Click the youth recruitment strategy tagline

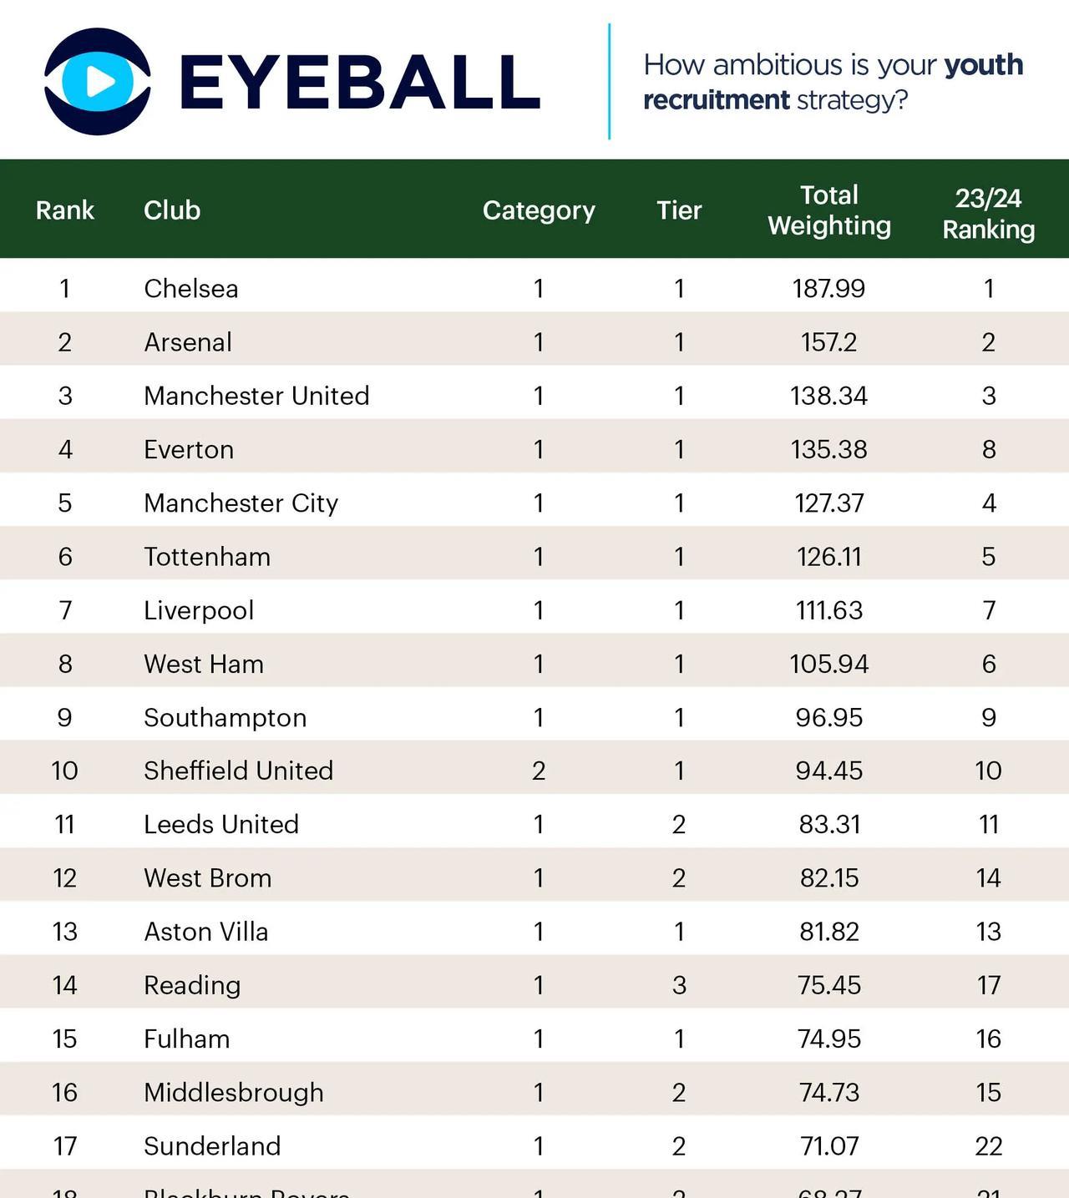pyautogui.click(x=833, y=82)
